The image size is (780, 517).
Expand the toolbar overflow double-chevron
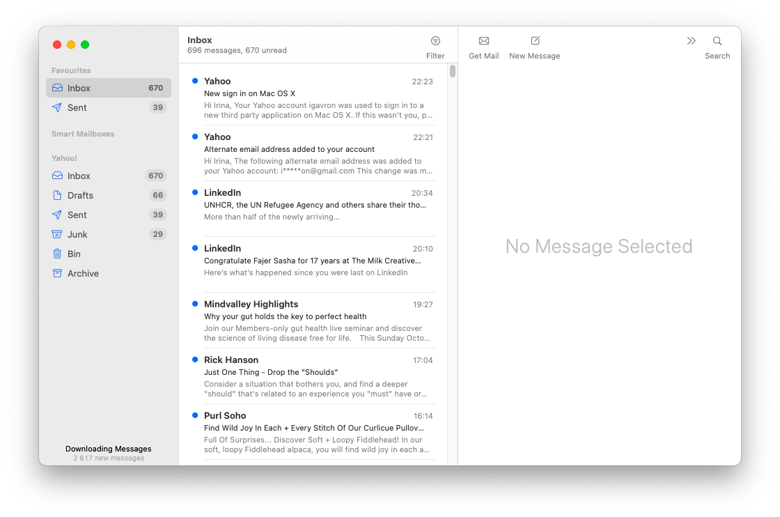[691, 41]
